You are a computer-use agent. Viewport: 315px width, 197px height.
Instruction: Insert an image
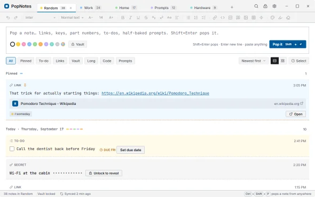(246, 18)
